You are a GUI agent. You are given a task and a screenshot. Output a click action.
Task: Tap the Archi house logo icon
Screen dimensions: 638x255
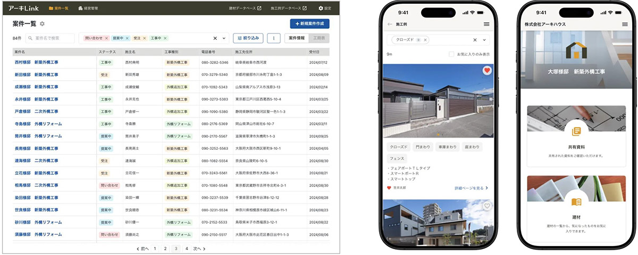576,50
